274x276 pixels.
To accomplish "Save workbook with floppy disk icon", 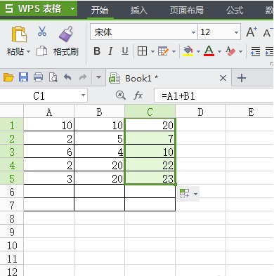I will 23,77.
